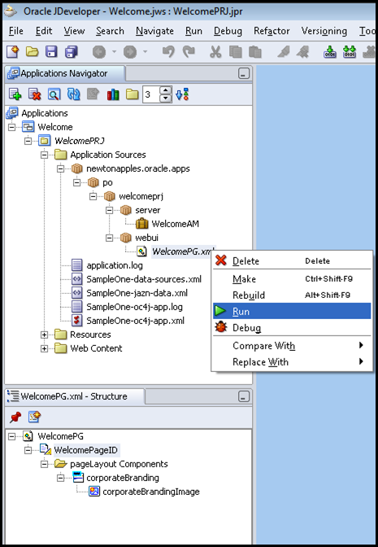Select WelcomePageID in Structure tree

[x=85, y=450]
